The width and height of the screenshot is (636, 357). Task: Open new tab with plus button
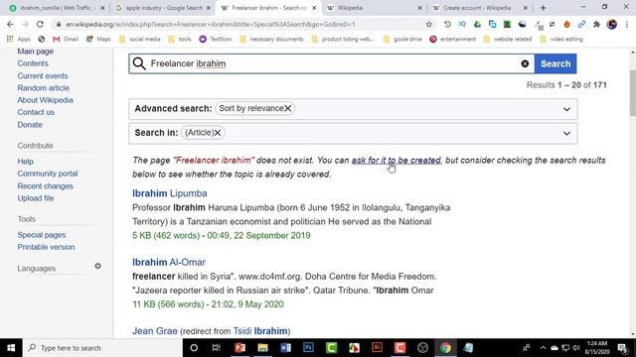(x=544, y=8)
